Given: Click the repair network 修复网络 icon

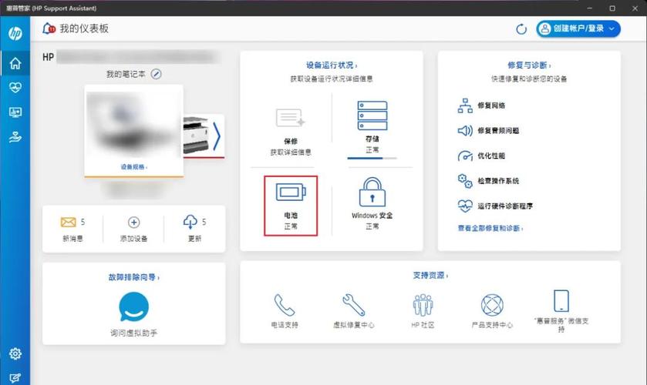Looking at the screenshot, I should tap(465, 105).
